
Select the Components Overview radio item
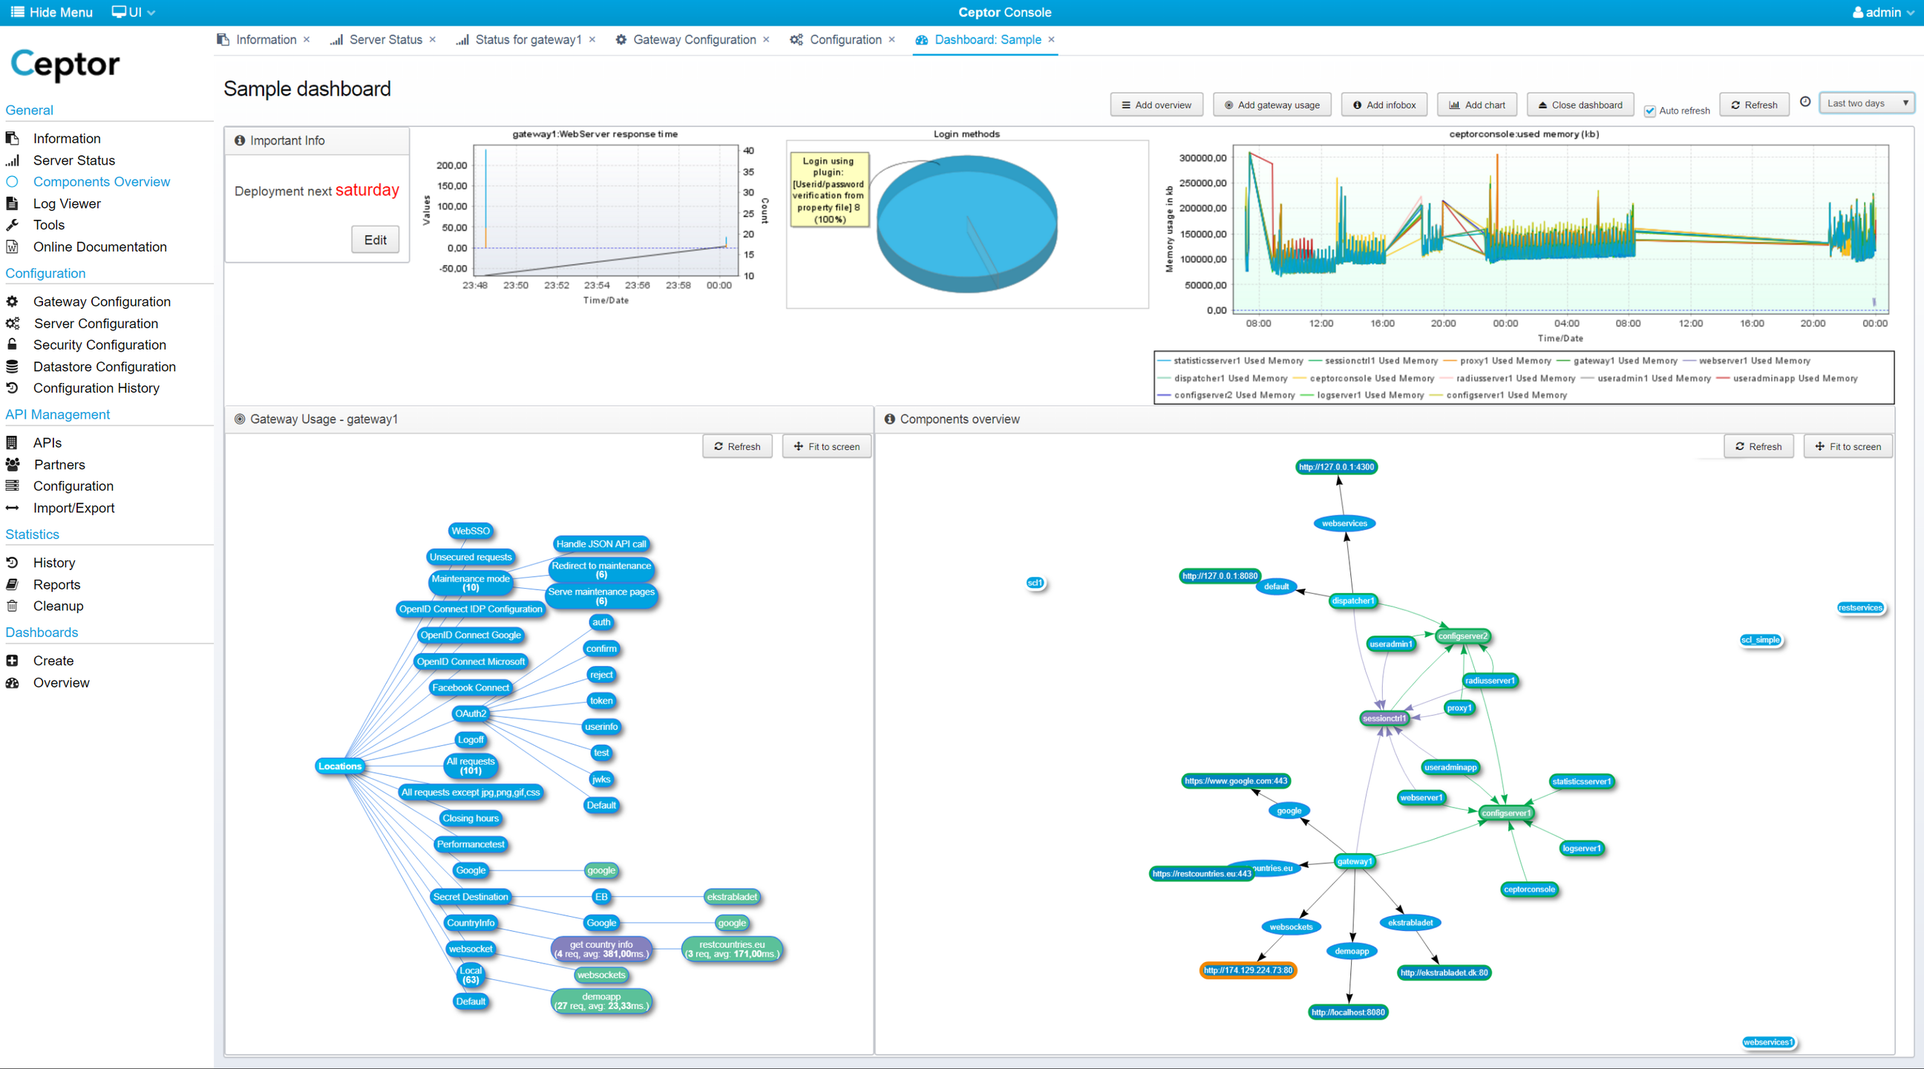(12, 182)
